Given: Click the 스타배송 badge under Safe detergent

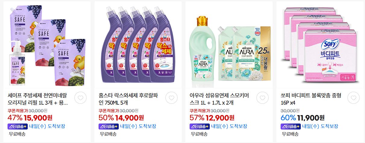Looking at the screenshot, I should coord(17,126).
